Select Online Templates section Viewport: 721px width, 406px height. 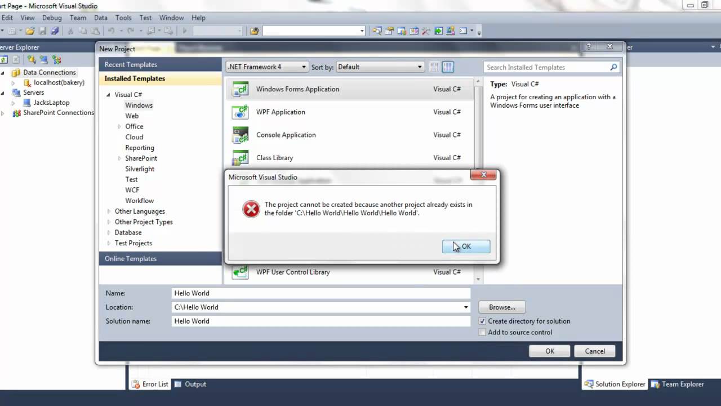coord(161,258)
